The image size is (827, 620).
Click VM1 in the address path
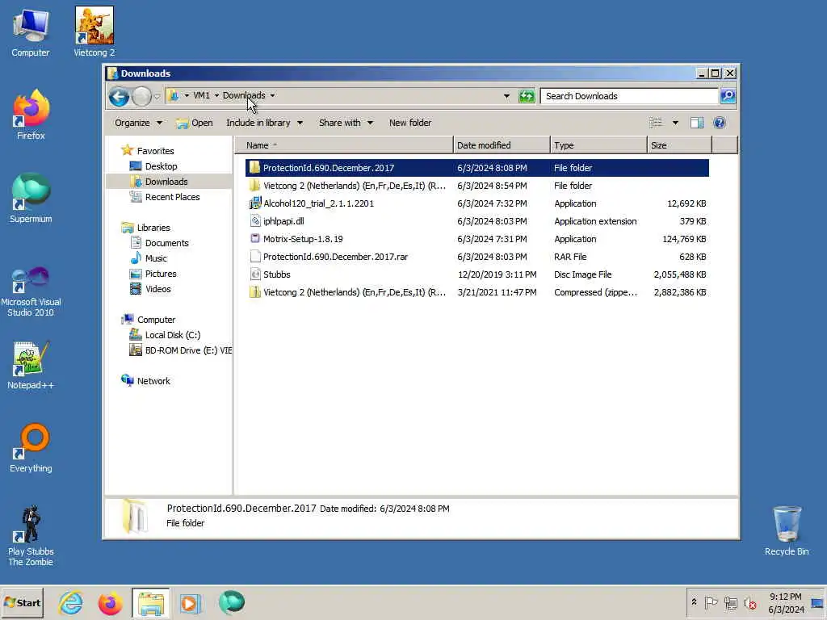click(x=201, y=95)
